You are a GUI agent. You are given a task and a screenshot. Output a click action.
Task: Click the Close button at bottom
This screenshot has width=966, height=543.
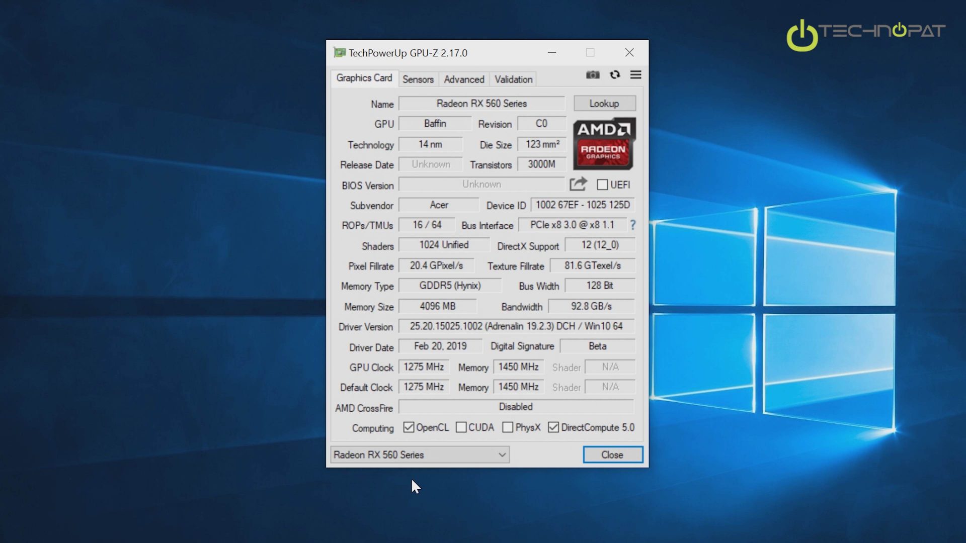click(612, 455)
